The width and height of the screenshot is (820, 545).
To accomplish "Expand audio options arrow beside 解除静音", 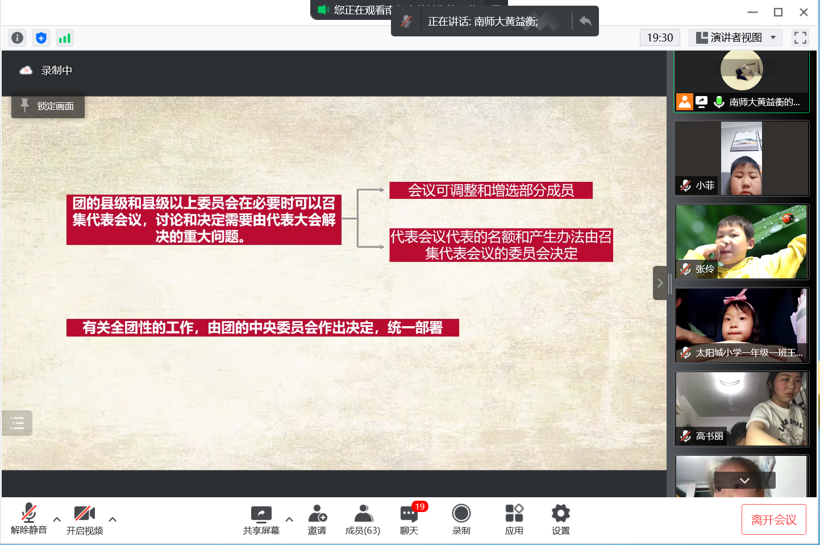I will [57, 519].
